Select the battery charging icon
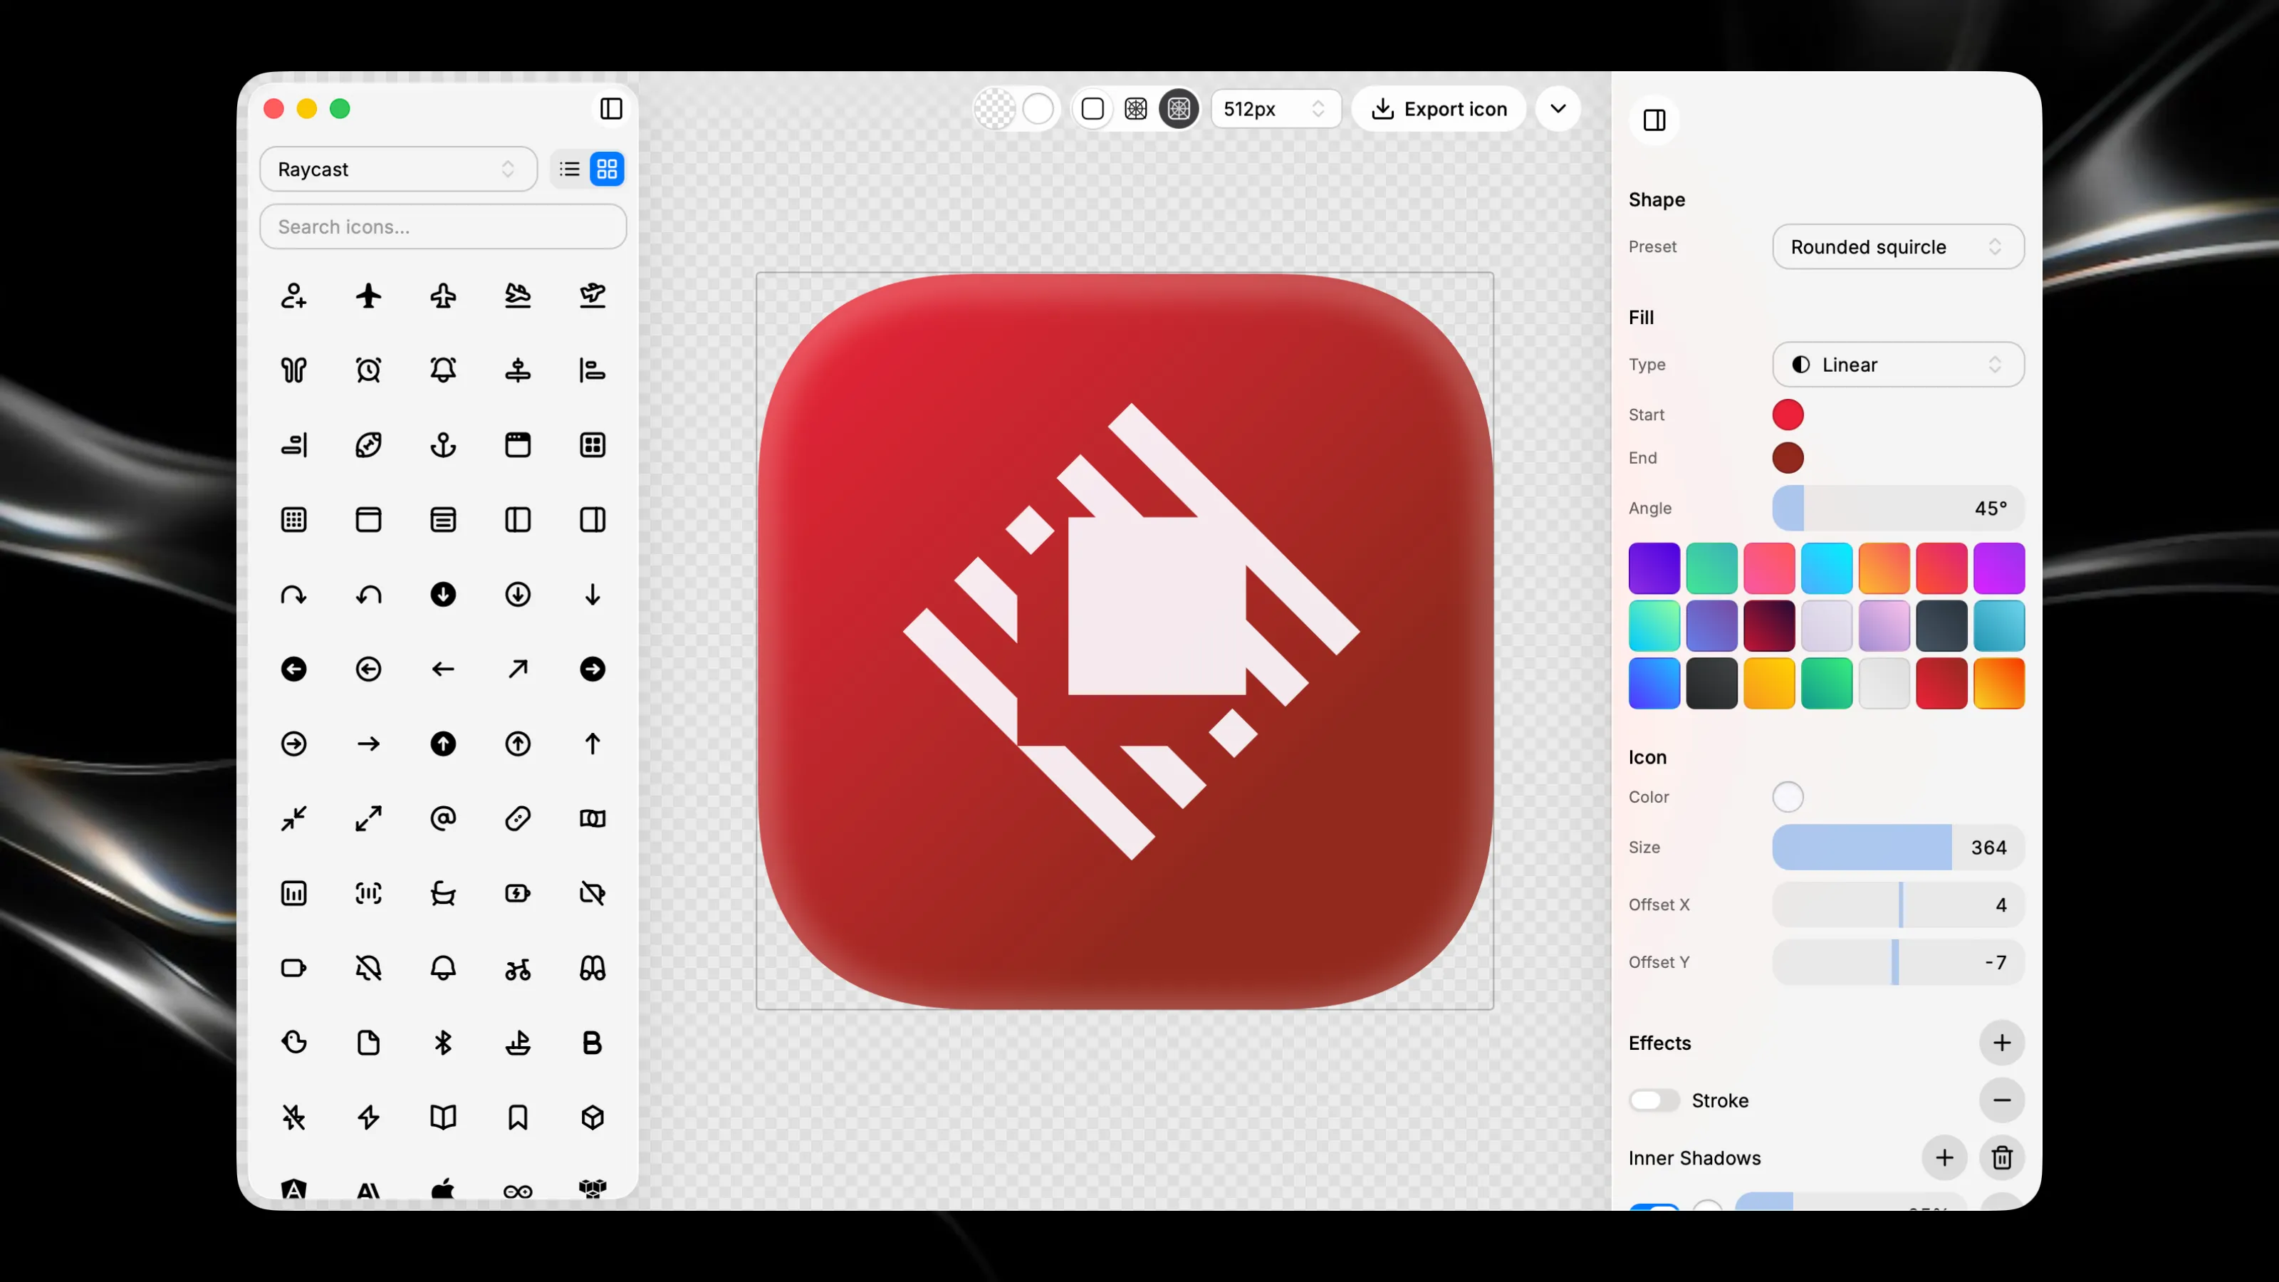 [x=518, y=894]
